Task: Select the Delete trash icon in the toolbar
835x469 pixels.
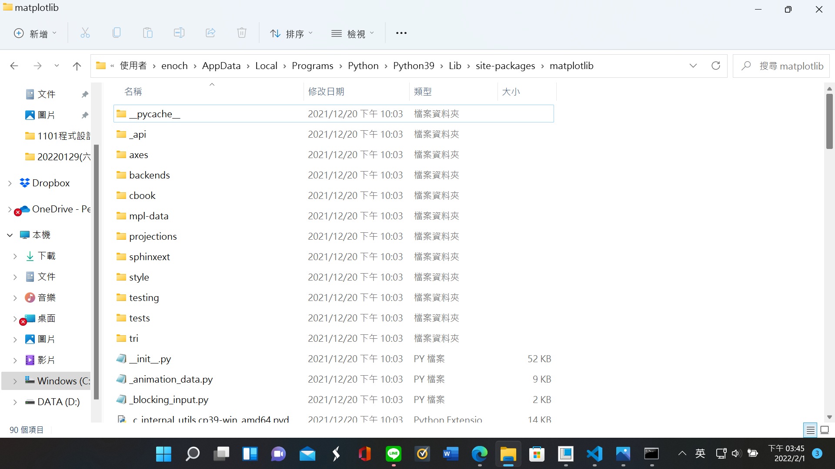Action: 242,33
